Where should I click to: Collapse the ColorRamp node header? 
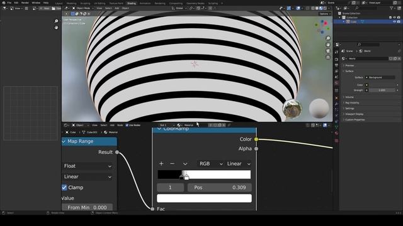159,129
